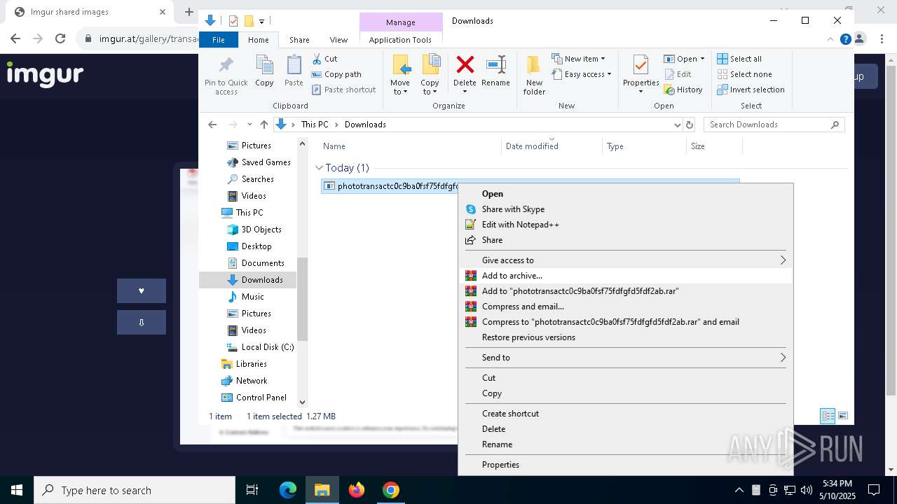
Task: Select 3D Objects in navigation pane
Action: 254,230
